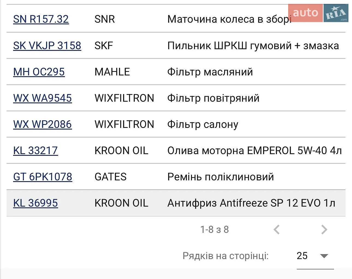Open part link KL 33217
352x279 pixels.
35,151
